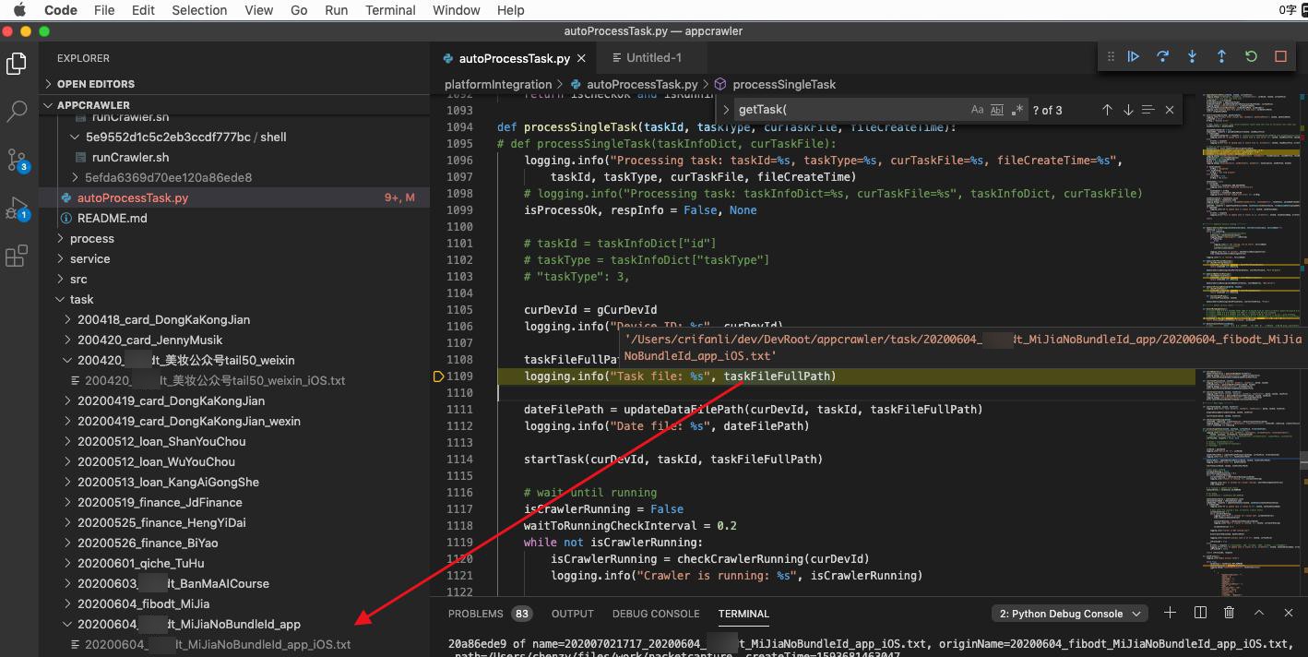1308x657 pixels.
Task: Click processSingleTask in breadcrumb
Action: point(784,84)
